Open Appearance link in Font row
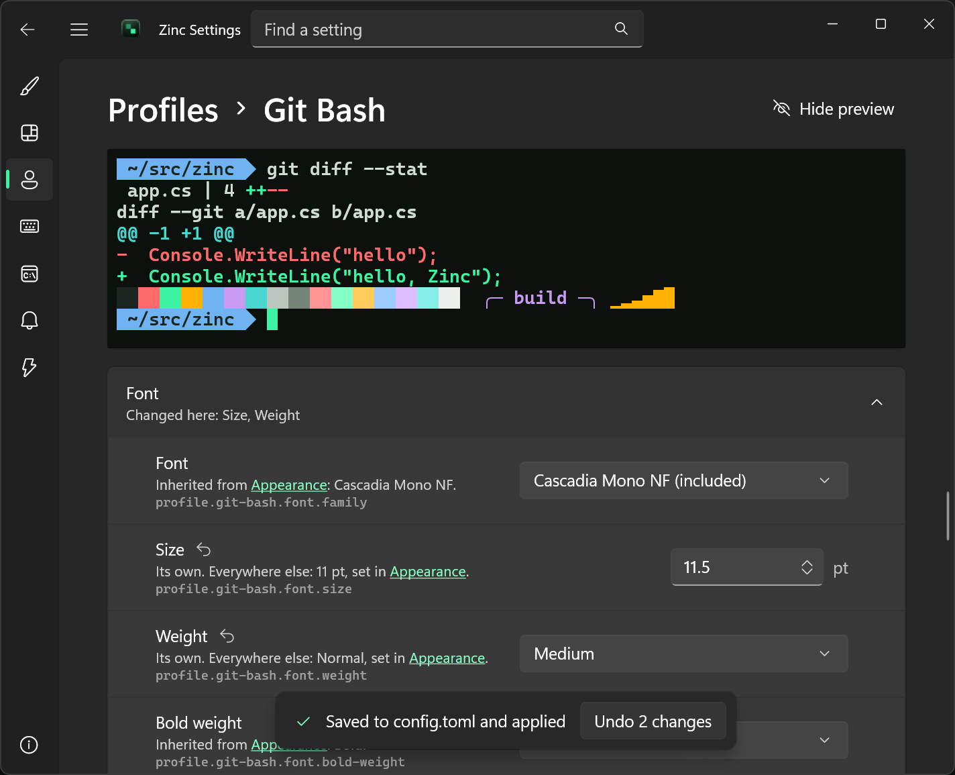Image resolution: width=955 pixels, height=775 pixels. click(289, 485)
